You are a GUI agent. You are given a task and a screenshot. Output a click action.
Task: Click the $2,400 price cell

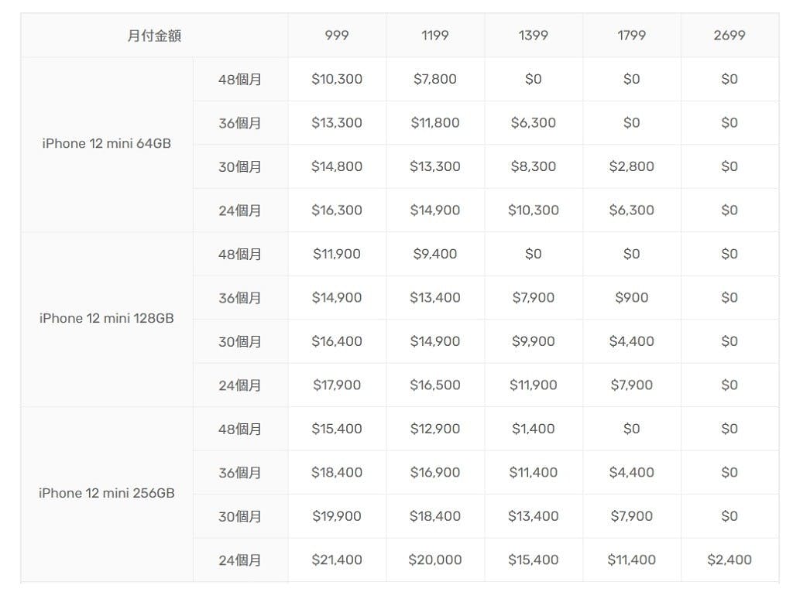point(729,560)
